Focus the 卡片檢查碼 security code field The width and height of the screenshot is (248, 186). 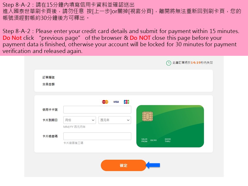pyautogui.click(x=97, y=136)
